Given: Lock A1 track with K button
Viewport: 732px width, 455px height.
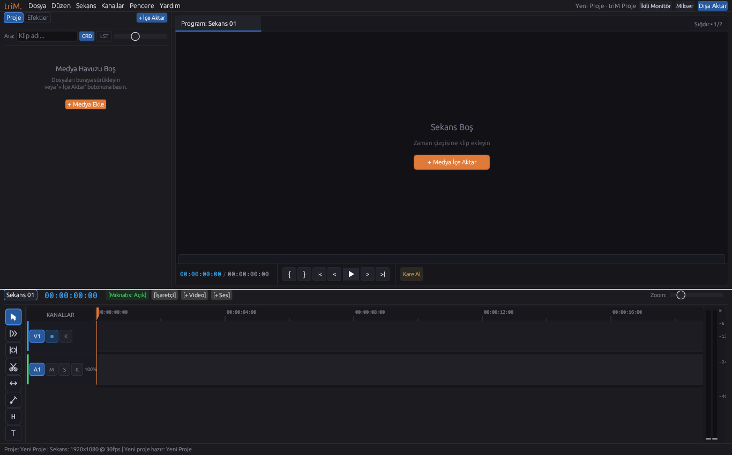Looking at the screenshot, I should tap(77, 369).
